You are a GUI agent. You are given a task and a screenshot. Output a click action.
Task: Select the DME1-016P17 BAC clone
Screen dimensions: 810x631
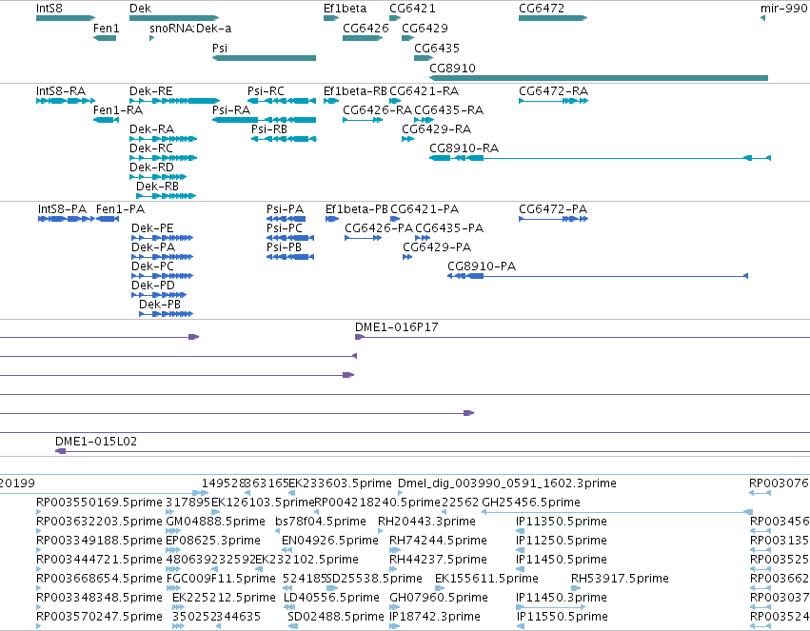pyautogui.click(x=583, y=337)
